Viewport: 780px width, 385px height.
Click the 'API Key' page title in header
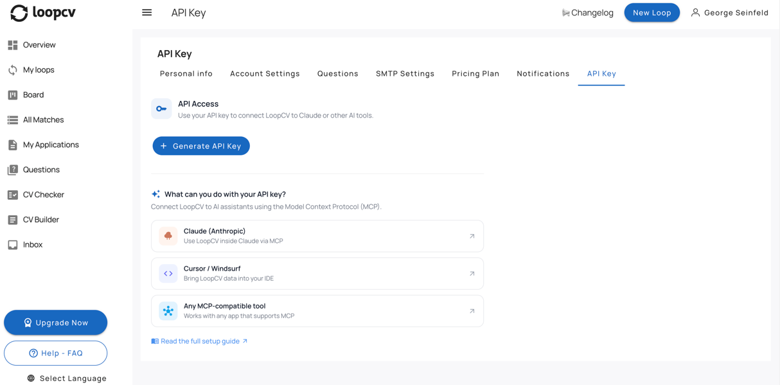tap(188, 13)
